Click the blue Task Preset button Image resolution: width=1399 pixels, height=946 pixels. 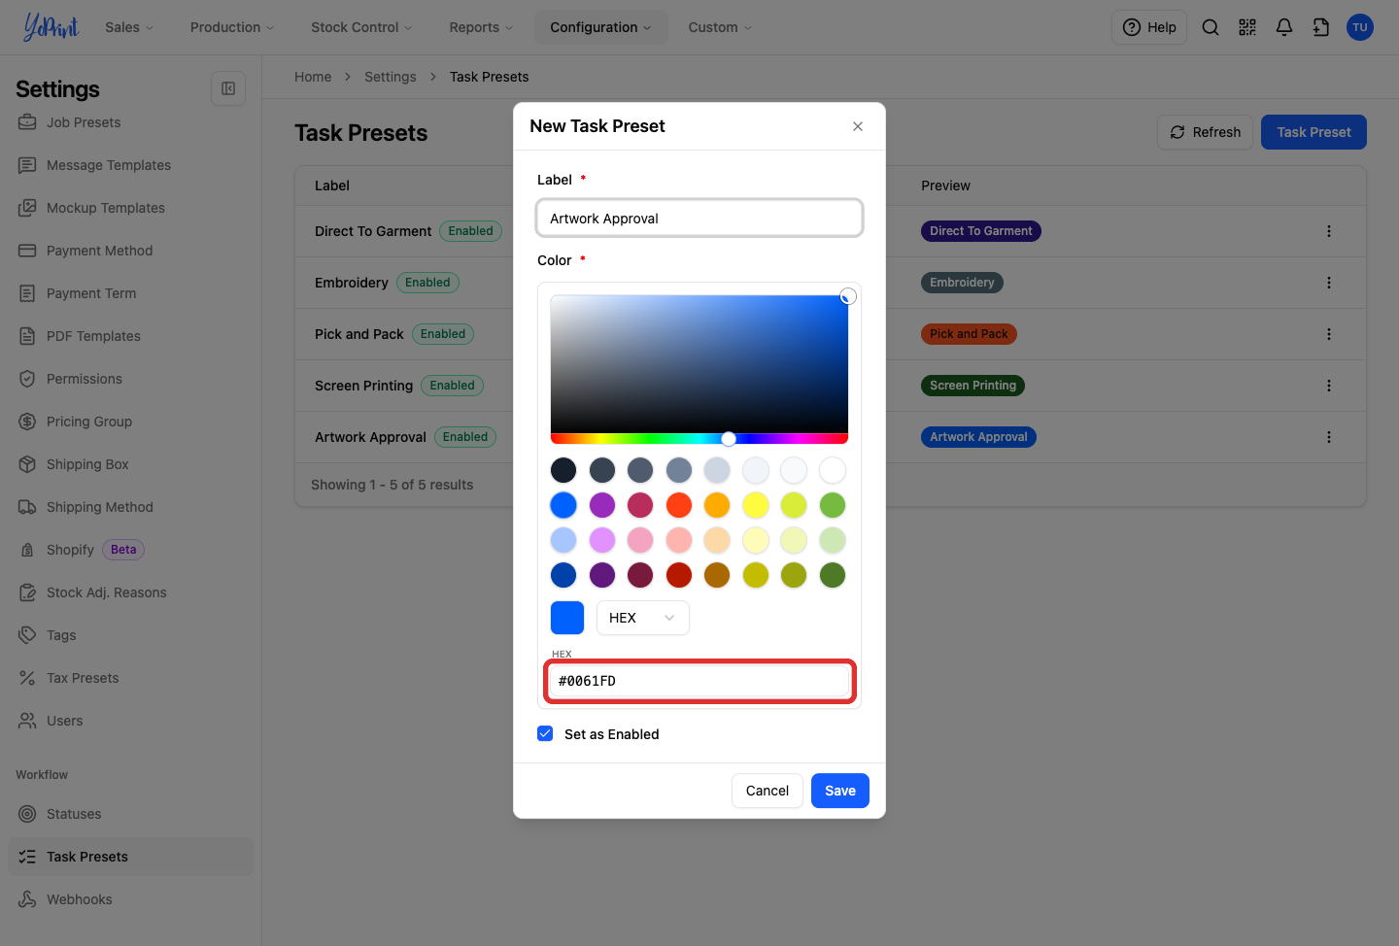pos(1314,132)
